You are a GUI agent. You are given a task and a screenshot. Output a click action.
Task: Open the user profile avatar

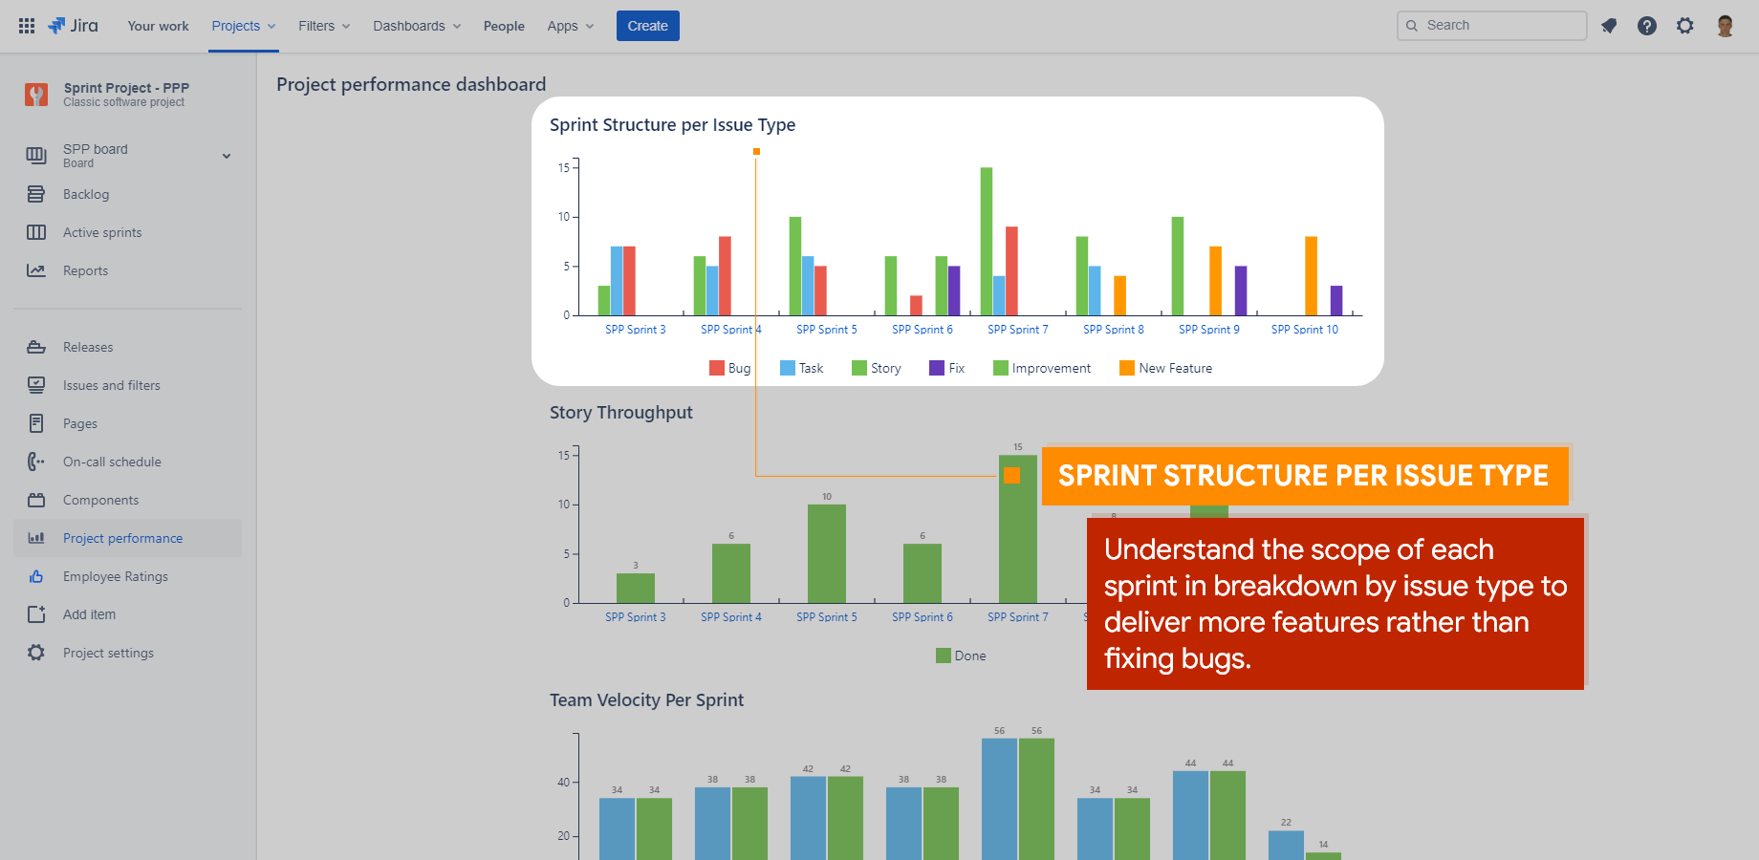point(1726,26)
